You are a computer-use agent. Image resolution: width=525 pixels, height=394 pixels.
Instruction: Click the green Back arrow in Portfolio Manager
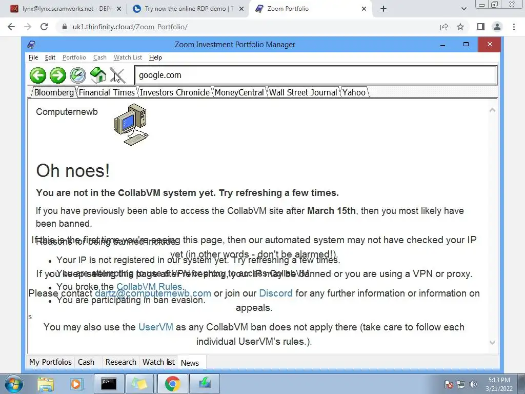(38, 75)
